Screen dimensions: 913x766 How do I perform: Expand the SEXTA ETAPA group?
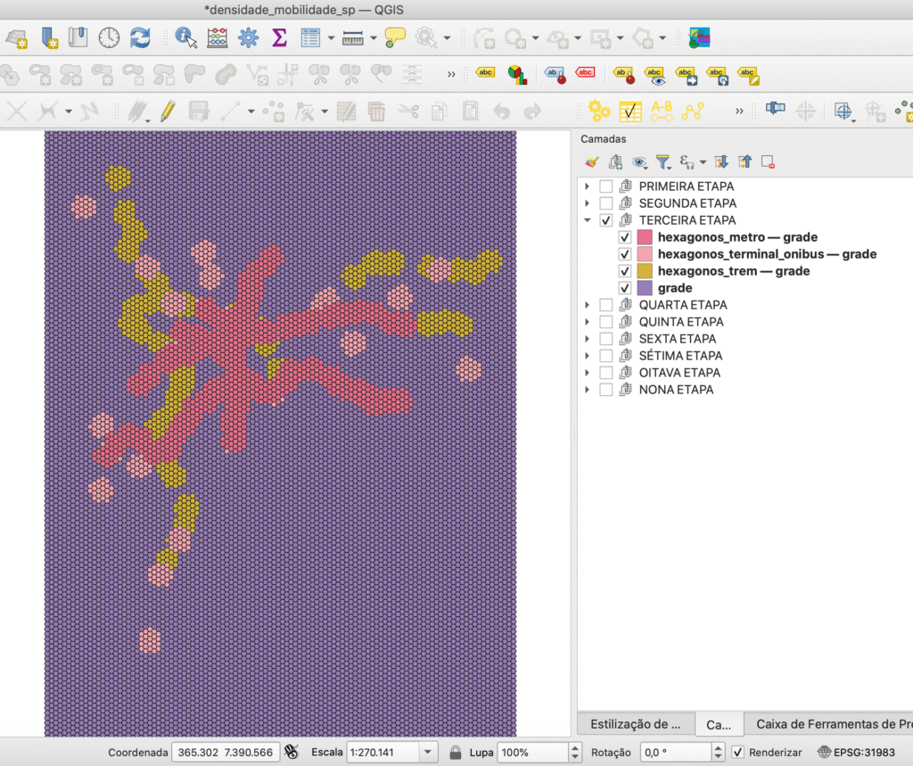(x=587, y=339)
